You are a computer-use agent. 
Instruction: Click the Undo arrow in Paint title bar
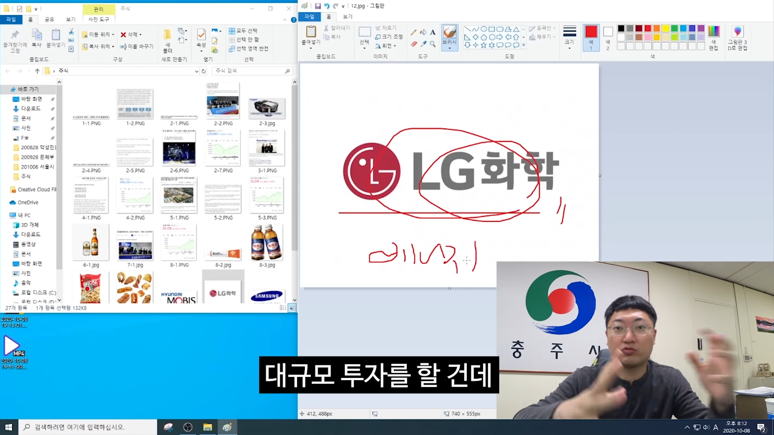[x=327, y=6]
